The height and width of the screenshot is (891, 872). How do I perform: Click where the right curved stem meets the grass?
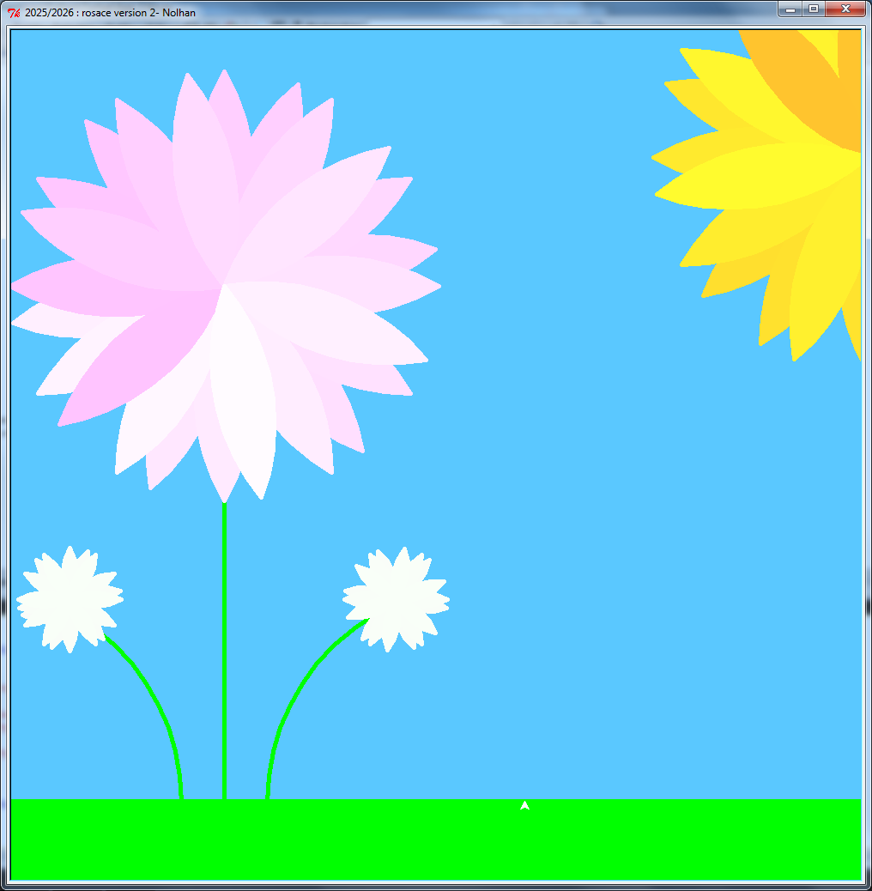[268, 797]
